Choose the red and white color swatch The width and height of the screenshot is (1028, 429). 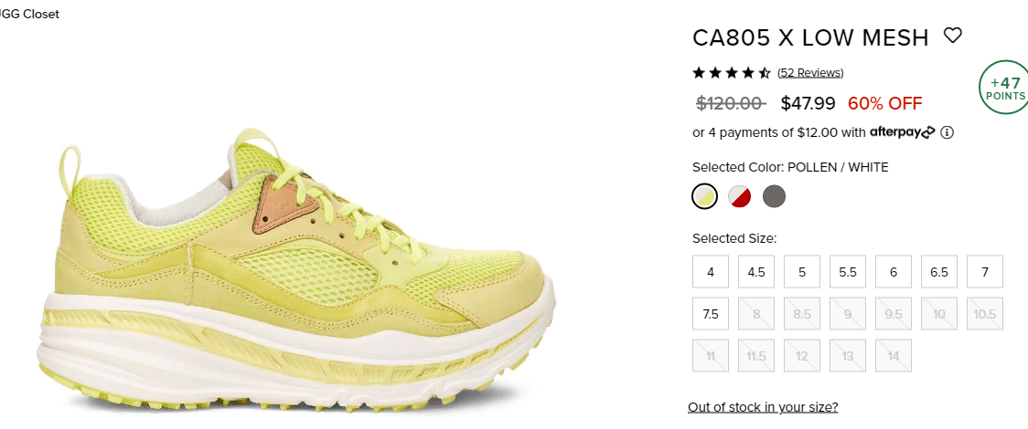(740, 196)
